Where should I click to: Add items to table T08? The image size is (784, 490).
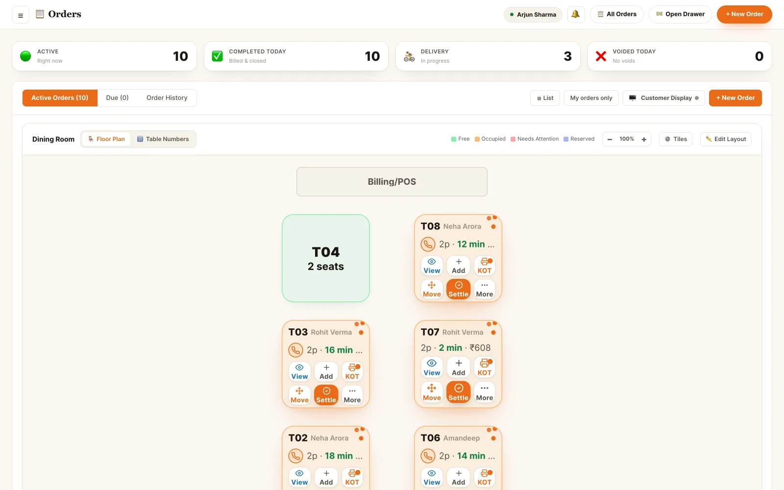459,266
